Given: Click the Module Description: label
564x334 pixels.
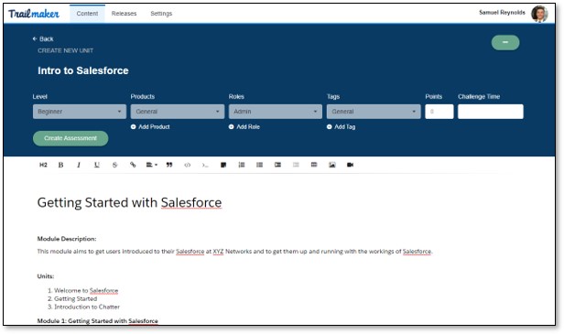Looking at the screenshot, I should pos(67,239).
